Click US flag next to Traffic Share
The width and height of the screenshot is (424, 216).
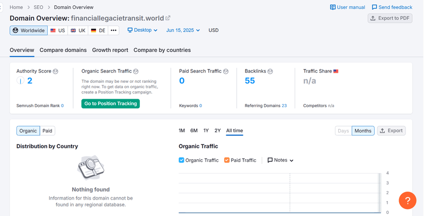pyautogui.click(x=336, y=72)
